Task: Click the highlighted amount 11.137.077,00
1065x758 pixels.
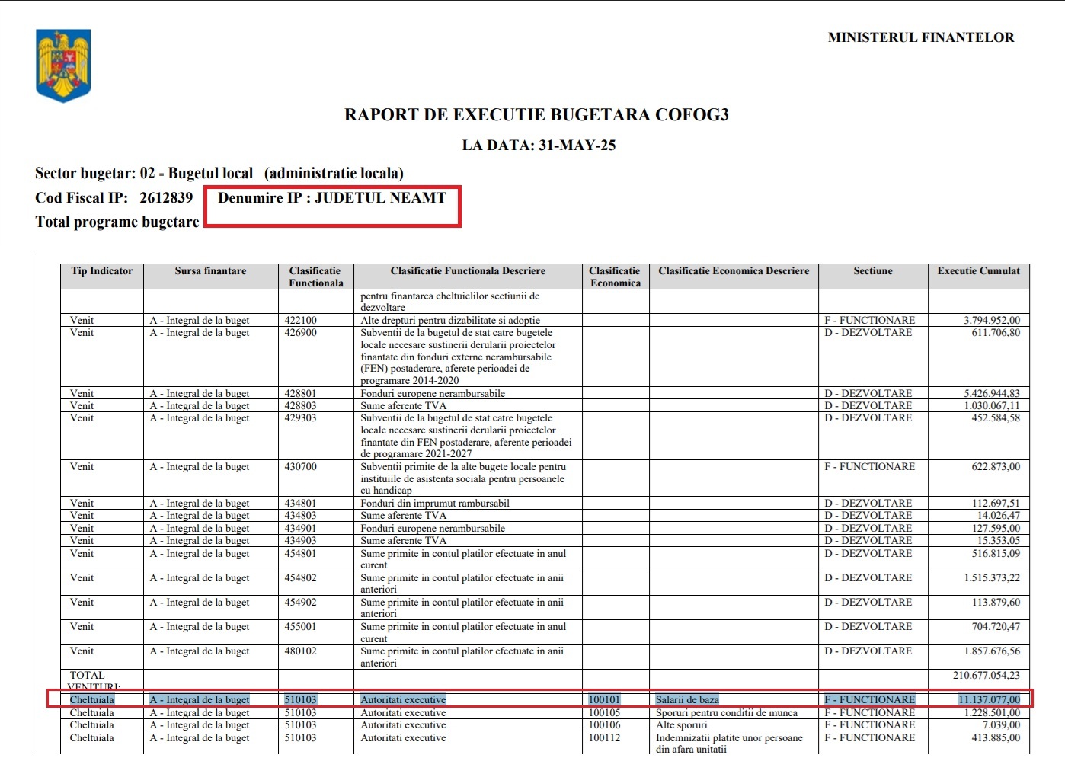Action: click(989, 699)
